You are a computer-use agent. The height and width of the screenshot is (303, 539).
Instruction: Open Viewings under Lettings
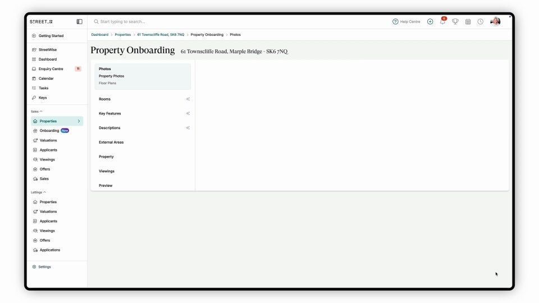pyautogui.click(x=47, y=231)
